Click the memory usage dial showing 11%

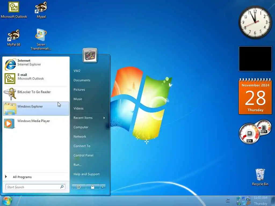pos(264,127)
